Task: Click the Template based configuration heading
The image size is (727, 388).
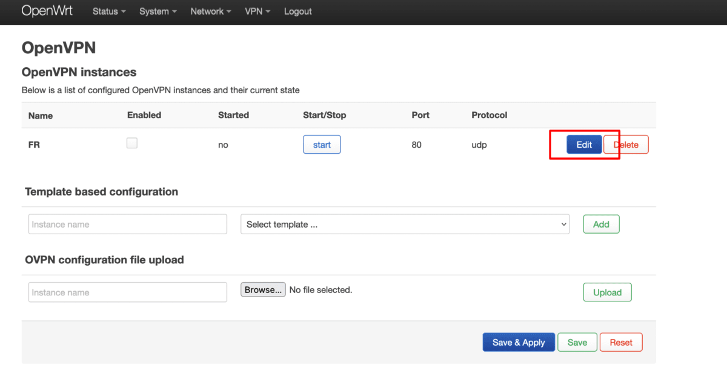Action: coord(102,192)
